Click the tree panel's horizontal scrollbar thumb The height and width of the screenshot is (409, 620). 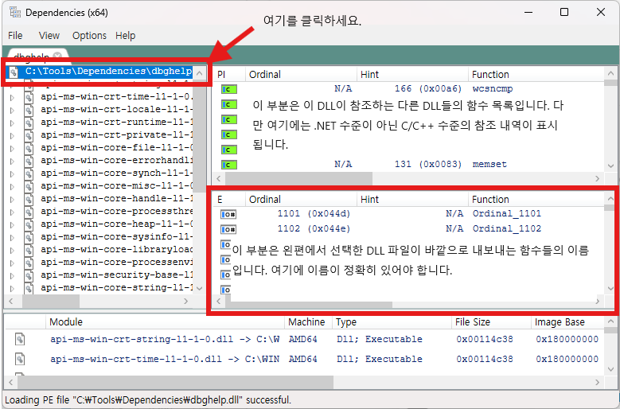(51, 301)
